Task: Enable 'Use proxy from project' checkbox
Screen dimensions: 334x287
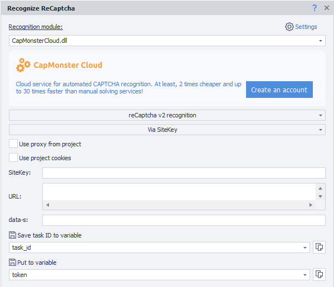Action: (x=13, y=144)
